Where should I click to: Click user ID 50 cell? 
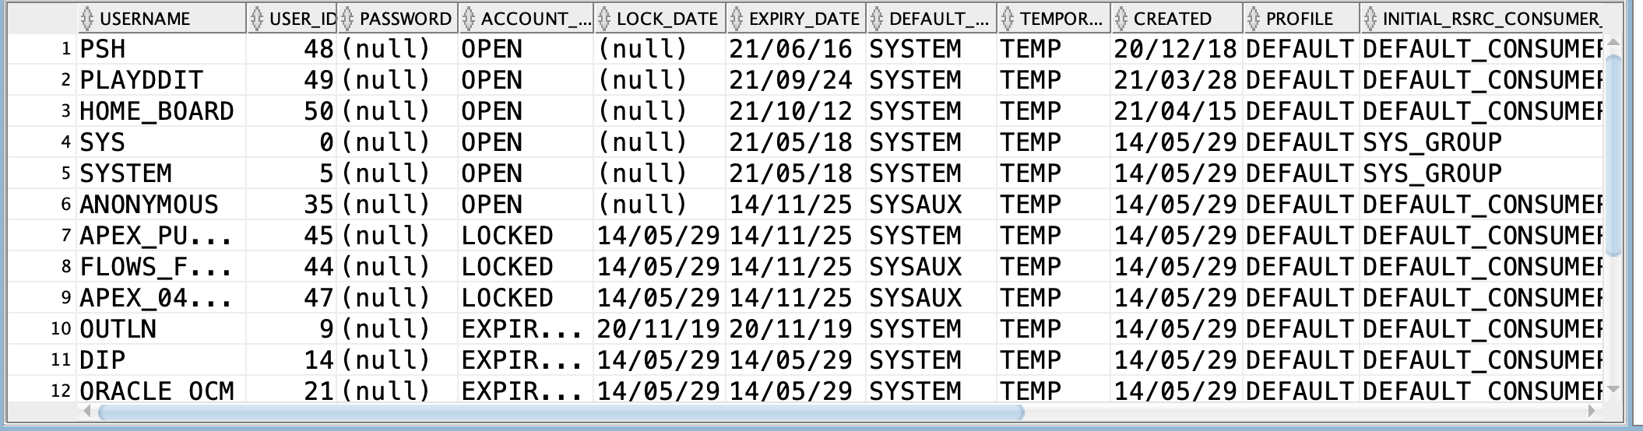292,111
